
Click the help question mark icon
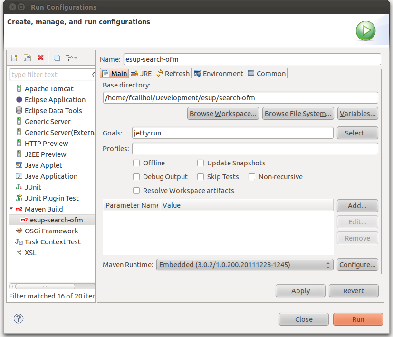[x=19, y=319]
